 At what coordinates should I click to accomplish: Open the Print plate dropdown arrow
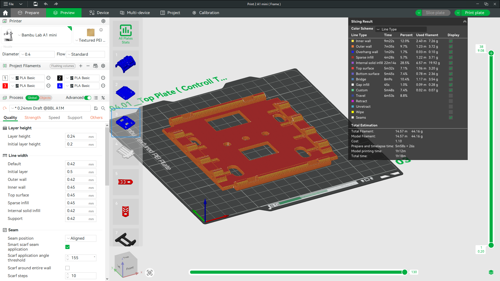(x=458, y=13)
